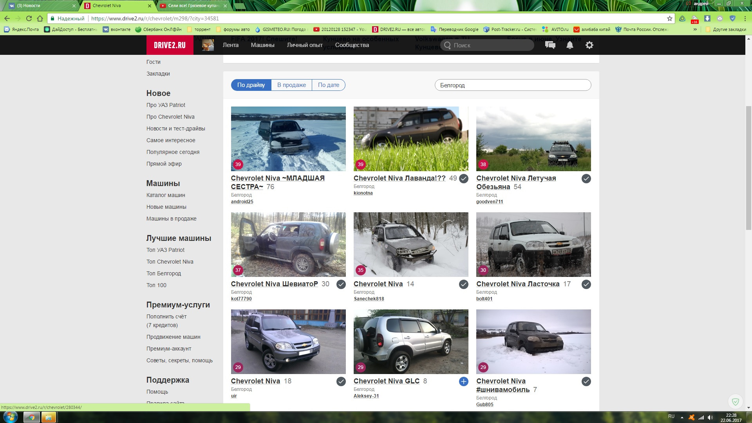Follow Chevrolet Niva GLC with plus button
The width and height of the screenshot is (752, 423).
[463, 381]
